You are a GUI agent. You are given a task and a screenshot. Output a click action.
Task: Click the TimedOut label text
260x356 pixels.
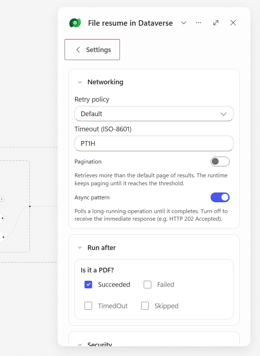(x=113, y=306)
